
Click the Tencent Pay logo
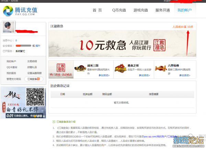click(20, 11)
